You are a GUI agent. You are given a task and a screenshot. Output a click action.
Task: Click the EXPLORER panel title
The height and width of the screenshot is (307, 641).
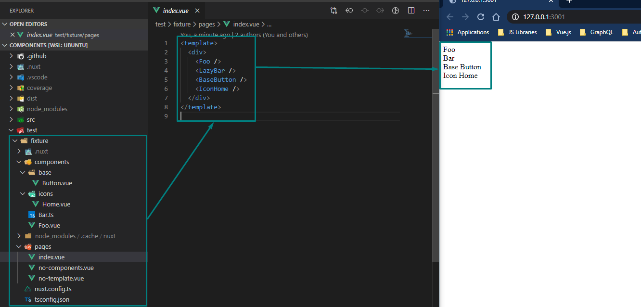click(22, 10)
